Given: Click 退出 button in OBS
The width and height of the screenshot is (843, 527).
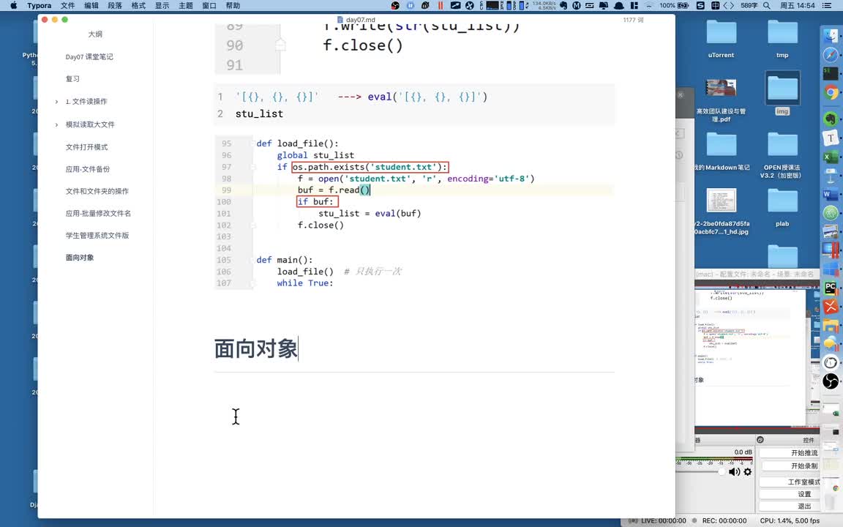Looking at the screenshot, I should (790, 507).
